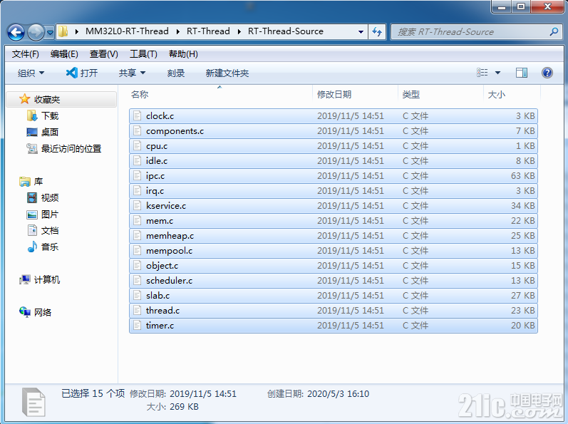Click the object.c file icon
568x424 pixels.
point(137,265)
